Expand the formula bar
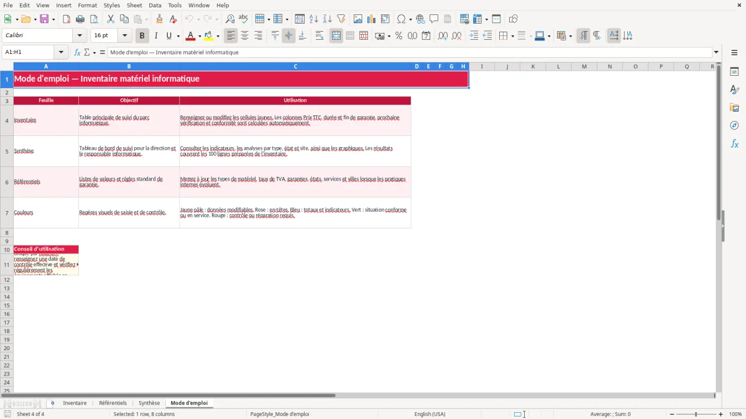 click(x=716, y=52)
